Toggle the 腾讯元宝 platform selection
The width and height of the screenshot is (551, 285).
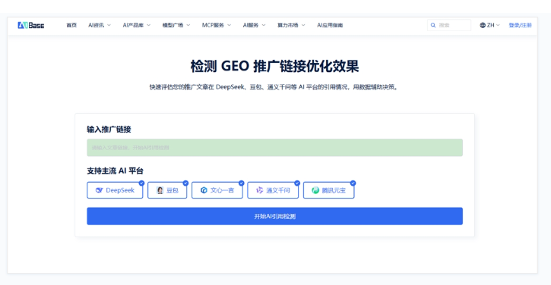(x=329, y=190)
